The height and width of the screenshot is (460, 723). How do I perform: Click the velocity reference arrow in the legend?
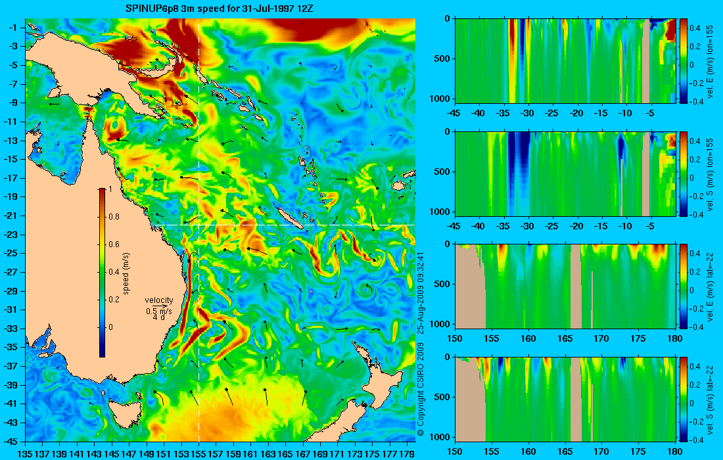(160, 306)
